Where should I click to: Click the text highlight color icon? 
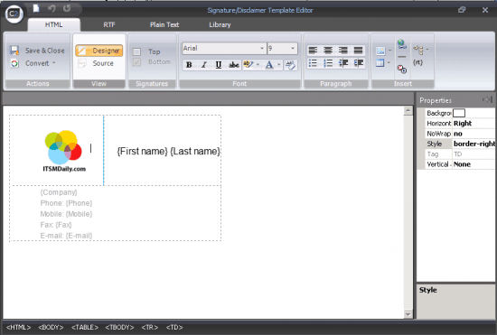[248, 65]
